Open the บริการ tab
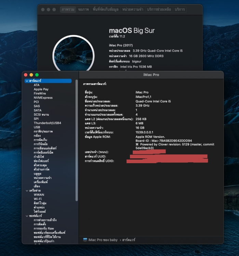This screenshot has height=256, width=239. click(180, 10)
